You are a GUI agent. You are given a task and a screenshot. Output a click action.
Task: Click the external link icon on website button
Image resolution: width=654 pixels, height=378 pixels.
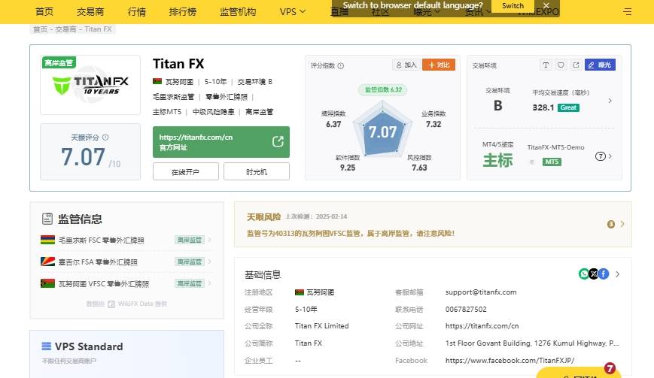pyautogui.click(x=278, y=141)
